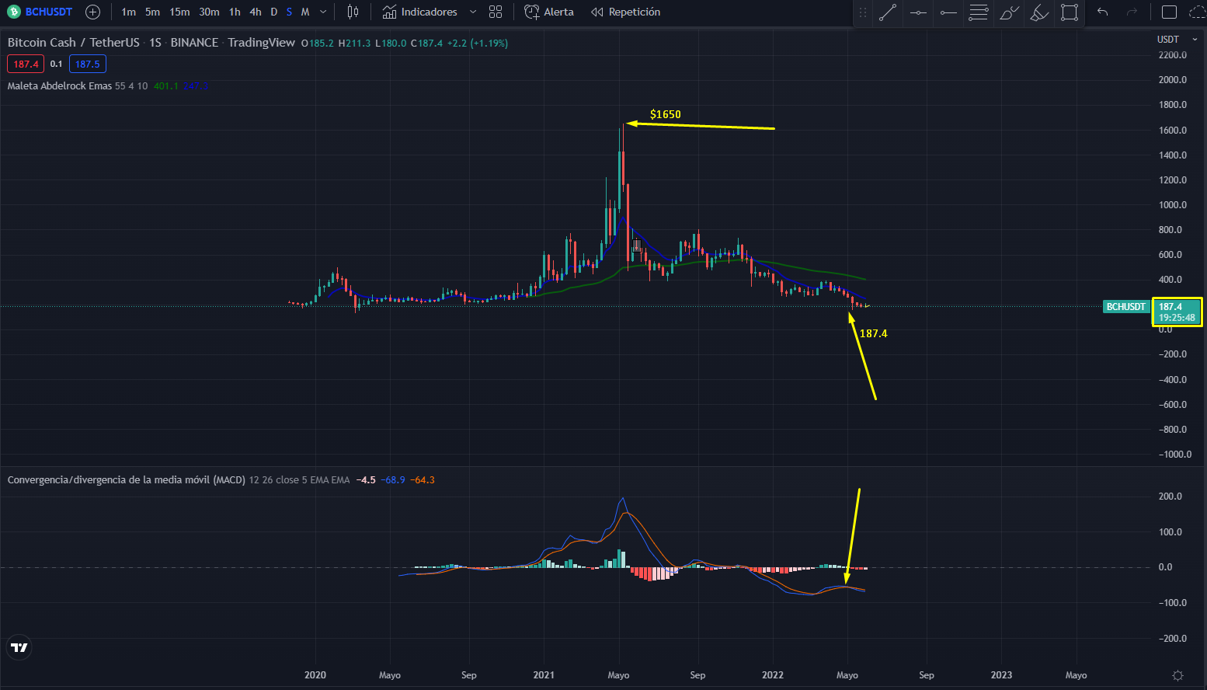Click the MACD 200.0 scale label
Image resolution: width=1207 pixels, height=690 pixels.
pyautogui.click(x=1170, y=497)
